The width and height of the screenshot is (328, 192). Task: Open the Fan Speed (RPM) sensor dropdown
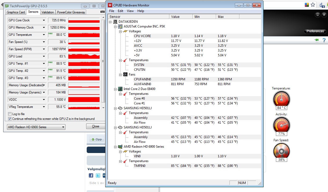pos(44,49)
